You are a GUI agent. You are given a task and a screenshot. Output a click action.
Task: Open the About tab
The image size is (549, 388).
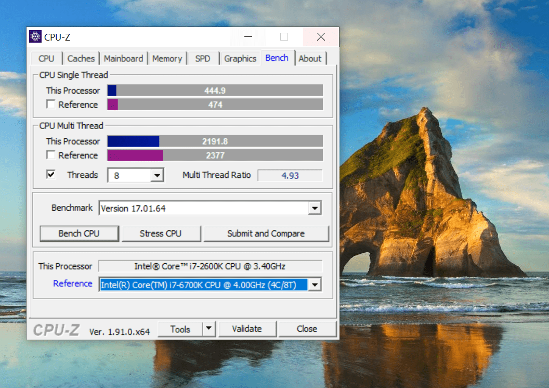(x=310, y=58)
